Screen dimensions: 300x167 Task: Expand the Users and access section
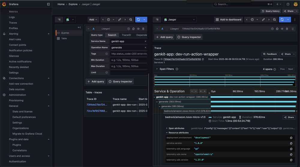48,156
